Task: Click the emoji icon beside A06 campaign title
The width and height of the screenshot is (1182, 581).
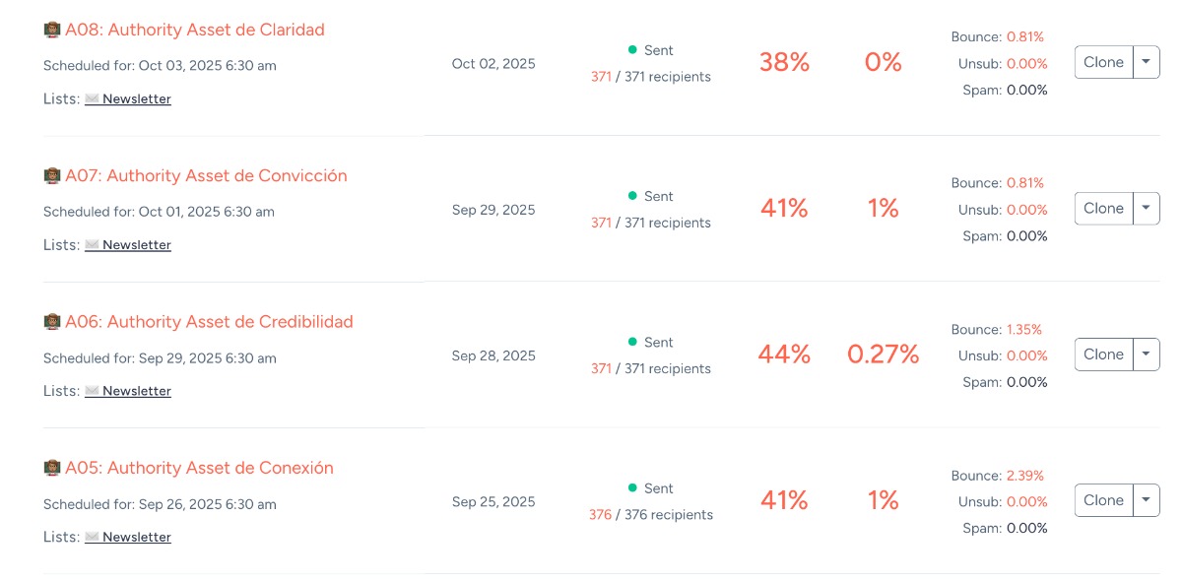Action: [x=52, y=322]
